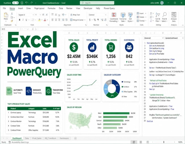Click Wrap Text
Screen dimensions: 185x144
tap(75, 15)
